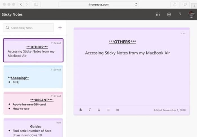
Task: Create a new sticky note
Action: (x=60, y=28)
